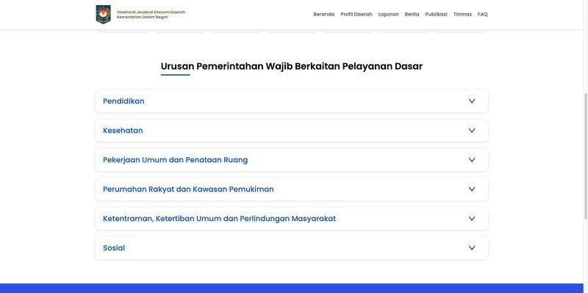Expand Kesehatan chevron arrow
This screenshot has width=588, height=293.
pyautogui.click(x=472, y=131)
